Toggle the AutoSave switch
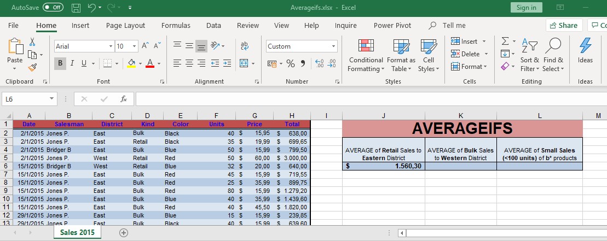607x241 pixels. point(53,8)
